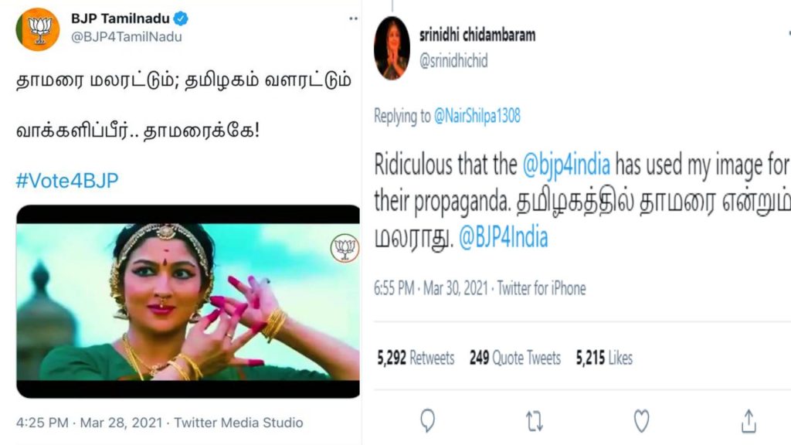This screenshot has width=791, height=445.
Task: Open the BJP Tamilnadu lotus avatar
Action: tap(38, 29)
